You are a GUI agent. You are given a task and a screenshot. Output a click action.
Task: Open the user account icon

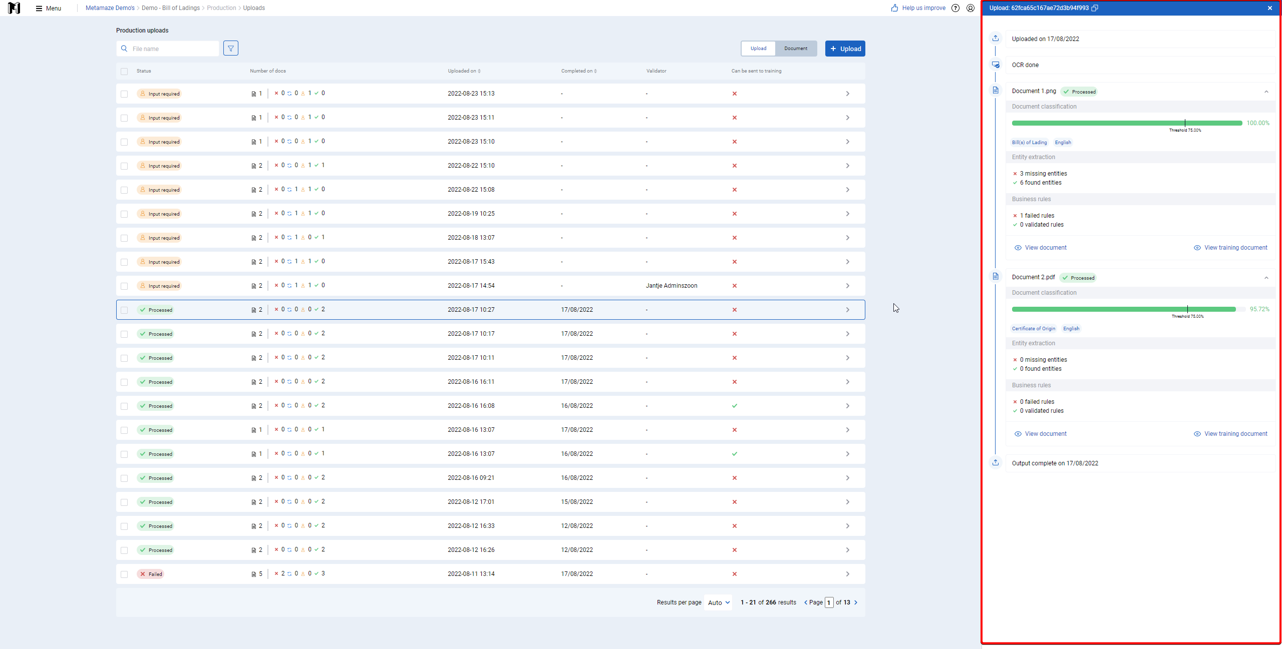point(971,8)
